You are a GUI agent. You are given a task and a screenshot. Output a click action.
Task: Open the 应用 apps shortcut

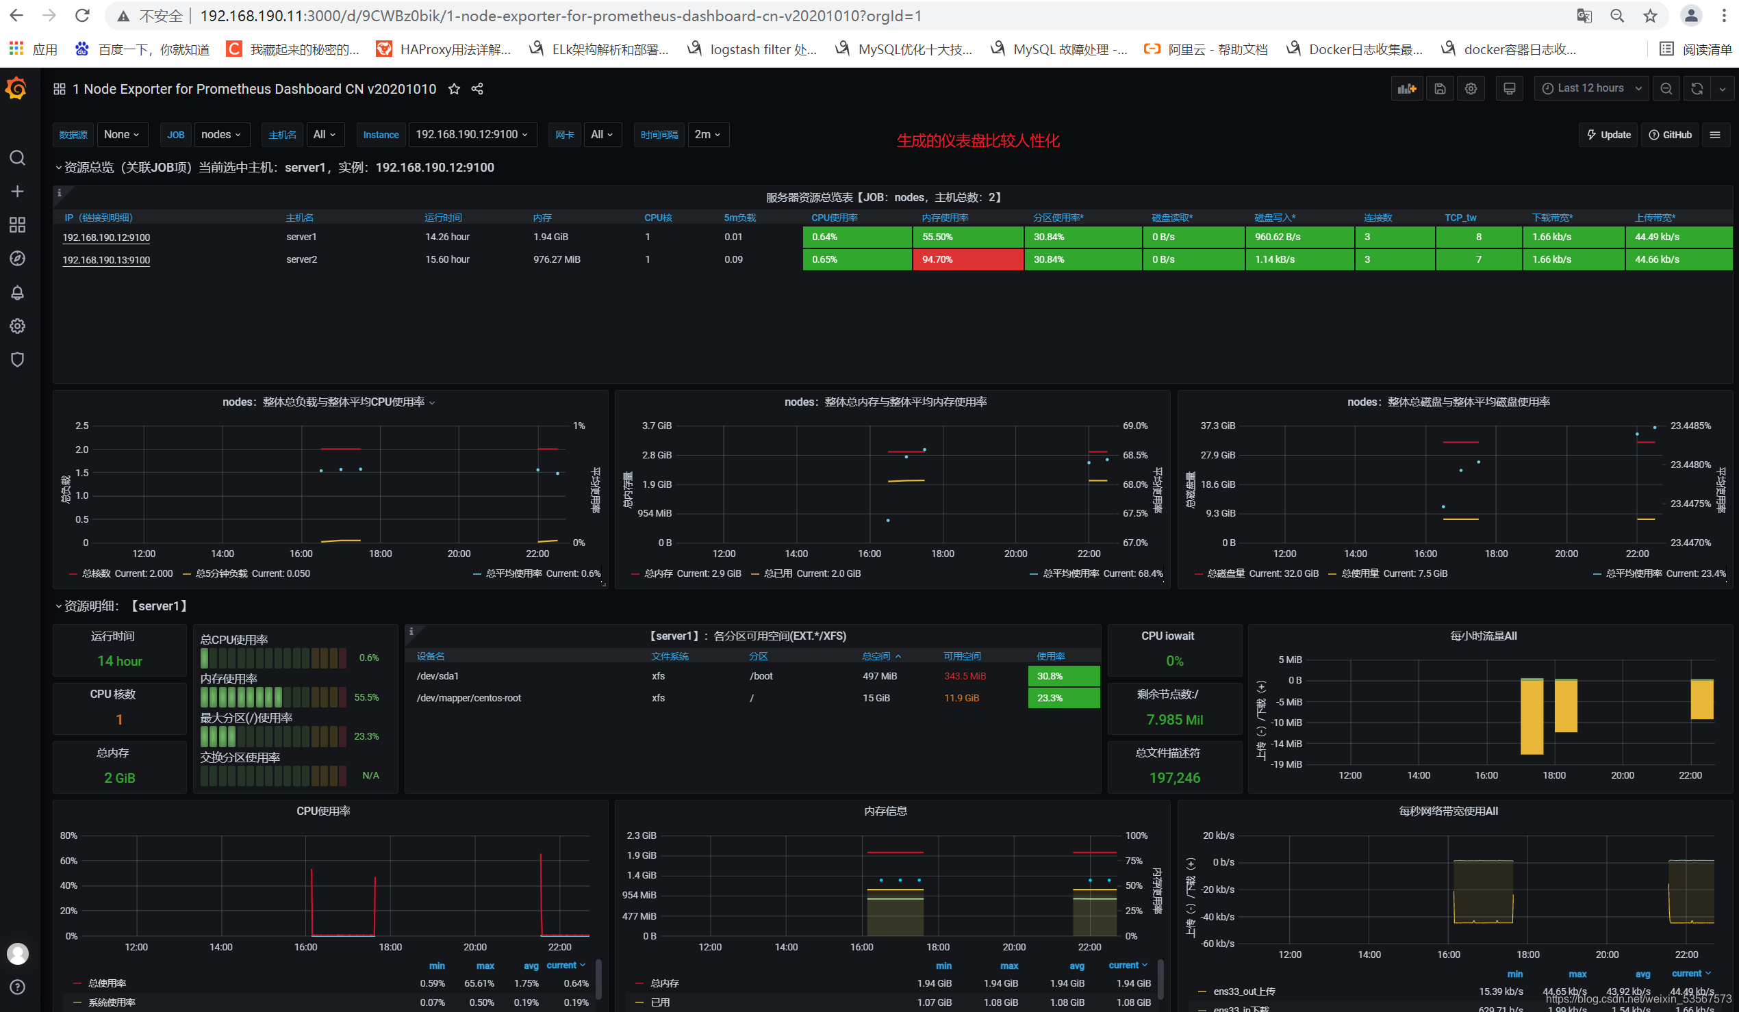point(32,49)
